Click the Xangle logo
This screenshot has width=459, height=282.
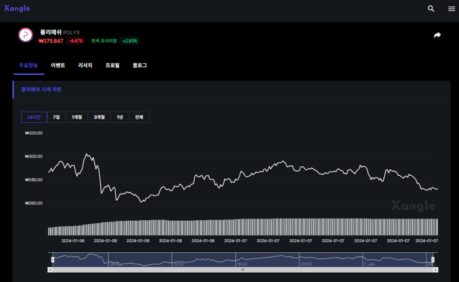[17, 8]
